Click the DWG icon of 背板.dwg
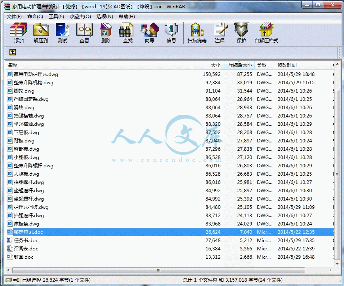 pos(10,140)
